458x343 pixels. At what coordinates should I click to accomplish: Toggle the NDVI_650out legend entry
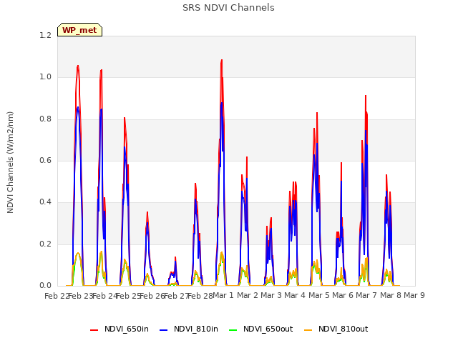[x=260, y=329]
